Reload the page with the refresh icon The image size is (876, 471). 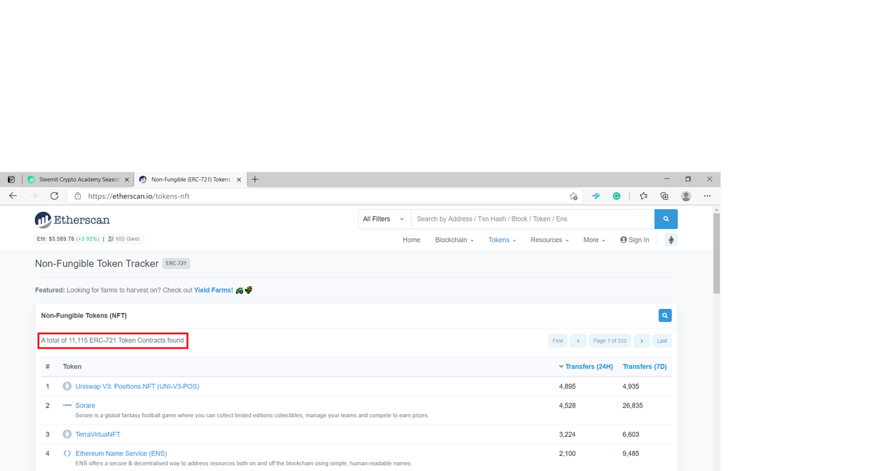(x=54, y=196)
